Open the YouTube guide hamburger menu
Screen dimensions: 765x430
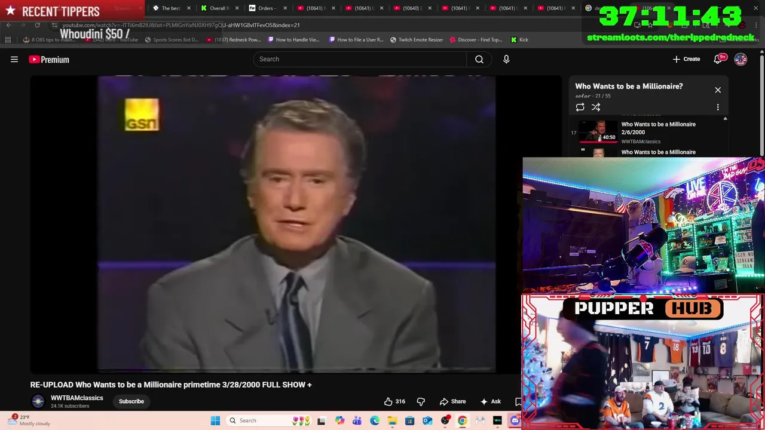(x=14, y=59)
